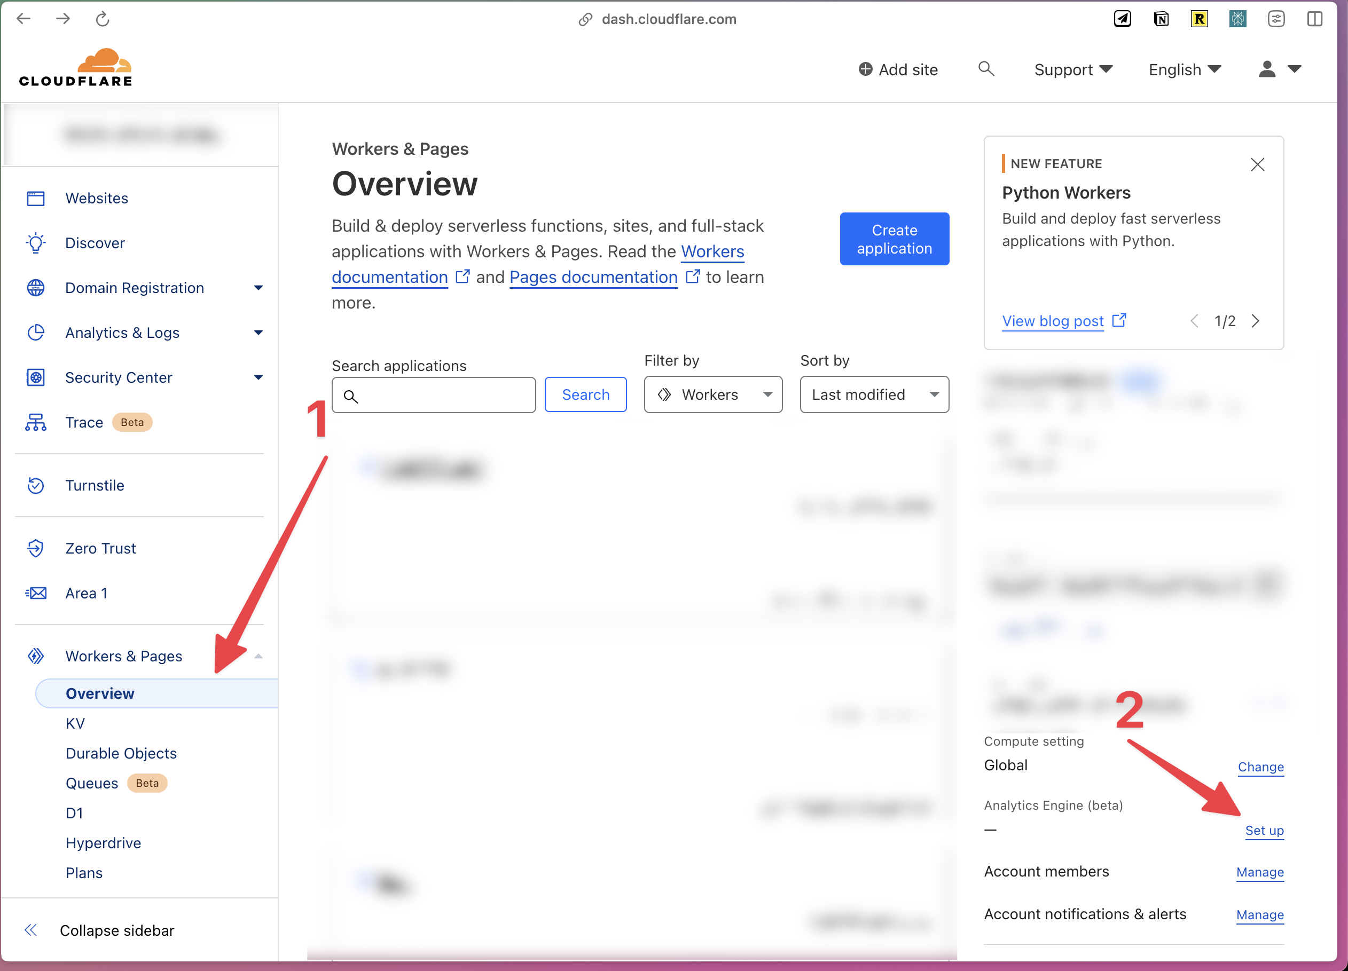
Task: Expand the Analytics & Logs menu arrow
Action: click(258, 333)
